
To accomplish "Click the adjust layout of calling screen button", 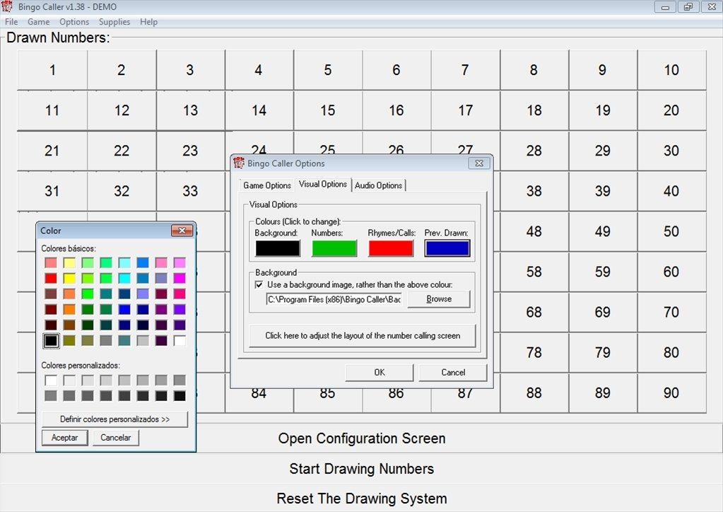I will [363, 336].
